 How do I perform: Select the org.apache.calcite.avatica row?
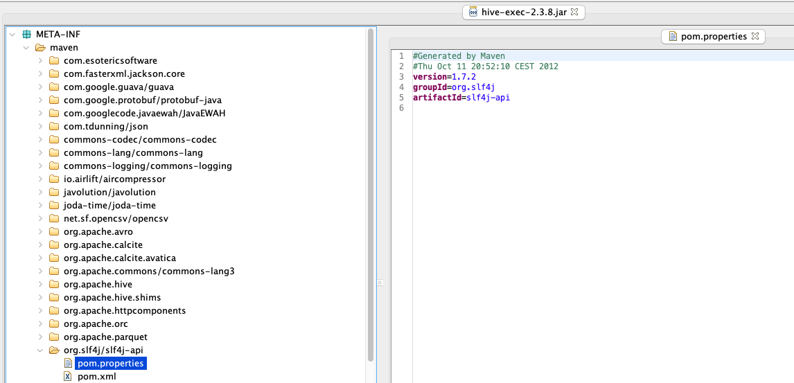120,258
